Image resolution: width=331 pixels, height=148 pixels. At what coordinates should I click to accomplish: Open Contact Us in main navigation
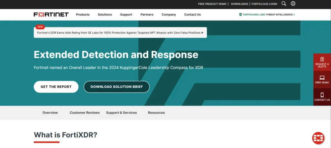[192, 15]
